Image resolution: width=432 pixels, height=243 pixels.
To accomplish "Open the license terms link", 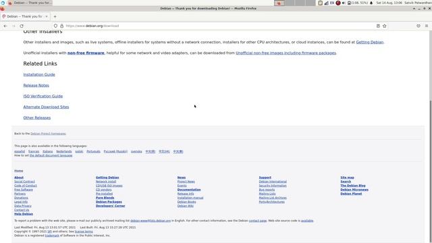I will [x=84, y=232].
